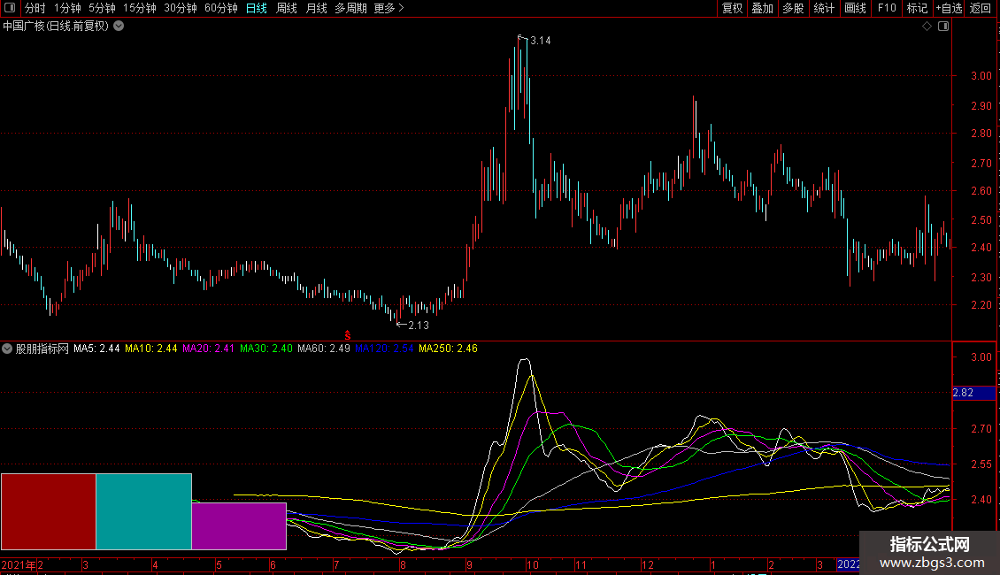Open the 多周期 multi-period view
The image size is (1000, 575).
tap(350, 8)
